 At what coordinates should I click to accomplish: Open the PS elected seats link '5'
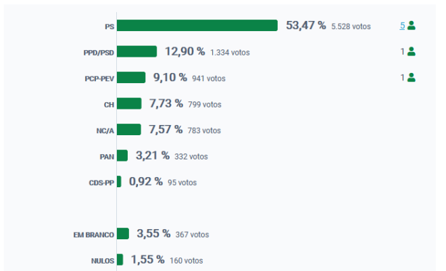click(x=402, y=26)
